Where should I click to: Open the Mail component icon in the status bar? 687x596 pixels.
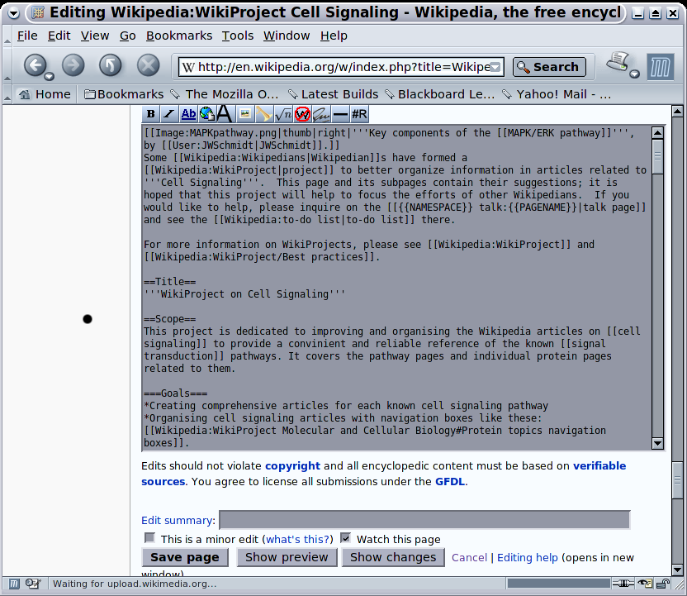coord(32,584)
